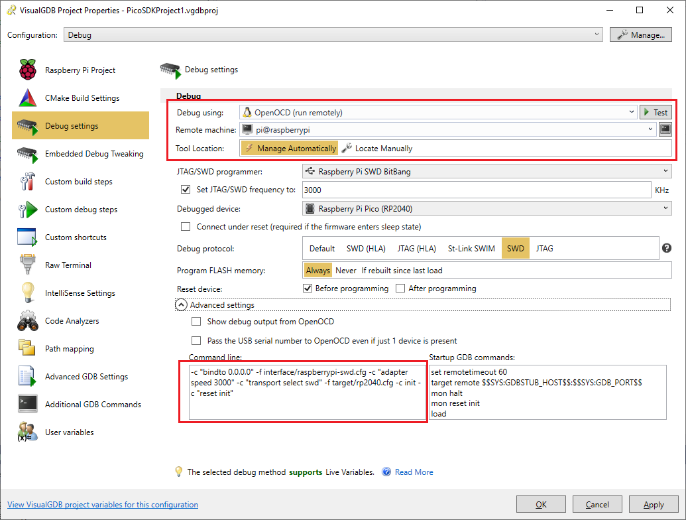Open the Embedded Debug Tweaking page

80,154
